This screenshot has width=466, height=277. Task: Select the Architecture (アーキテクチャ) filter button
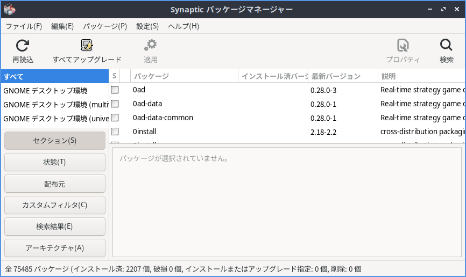pyautogui.click(x=55, y=248)
